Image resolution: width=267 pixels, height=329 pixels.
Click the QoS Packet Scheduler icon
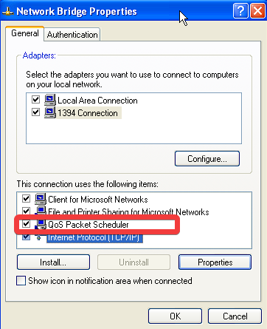point(41,224)
